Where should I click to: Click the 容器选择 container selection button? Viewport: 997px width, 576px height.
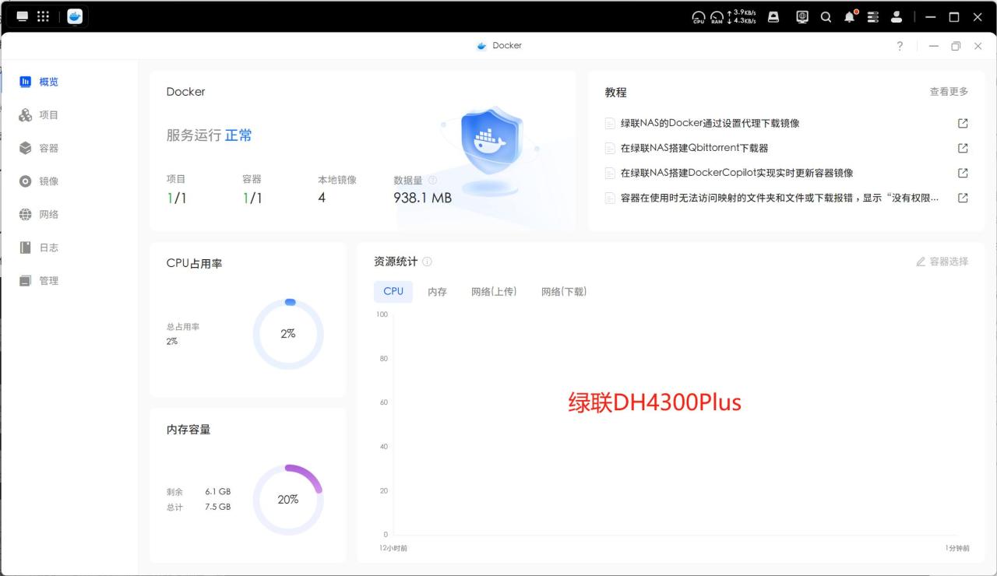coord(942,262)
